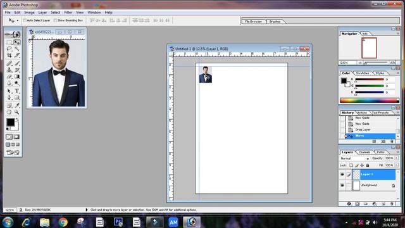Select the Type tool

click(17, 91)
